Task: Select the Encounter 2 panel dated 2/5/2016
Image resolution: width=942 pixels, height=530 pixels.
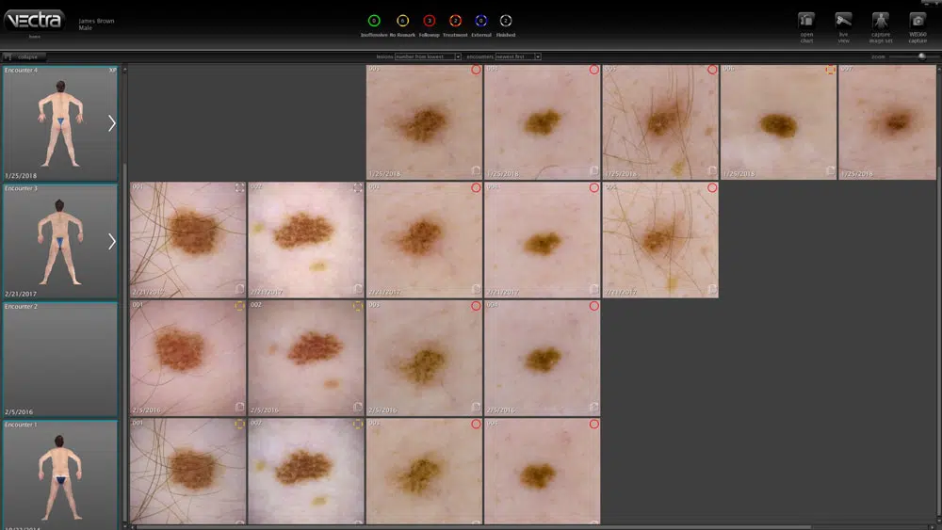Action: 60,359
